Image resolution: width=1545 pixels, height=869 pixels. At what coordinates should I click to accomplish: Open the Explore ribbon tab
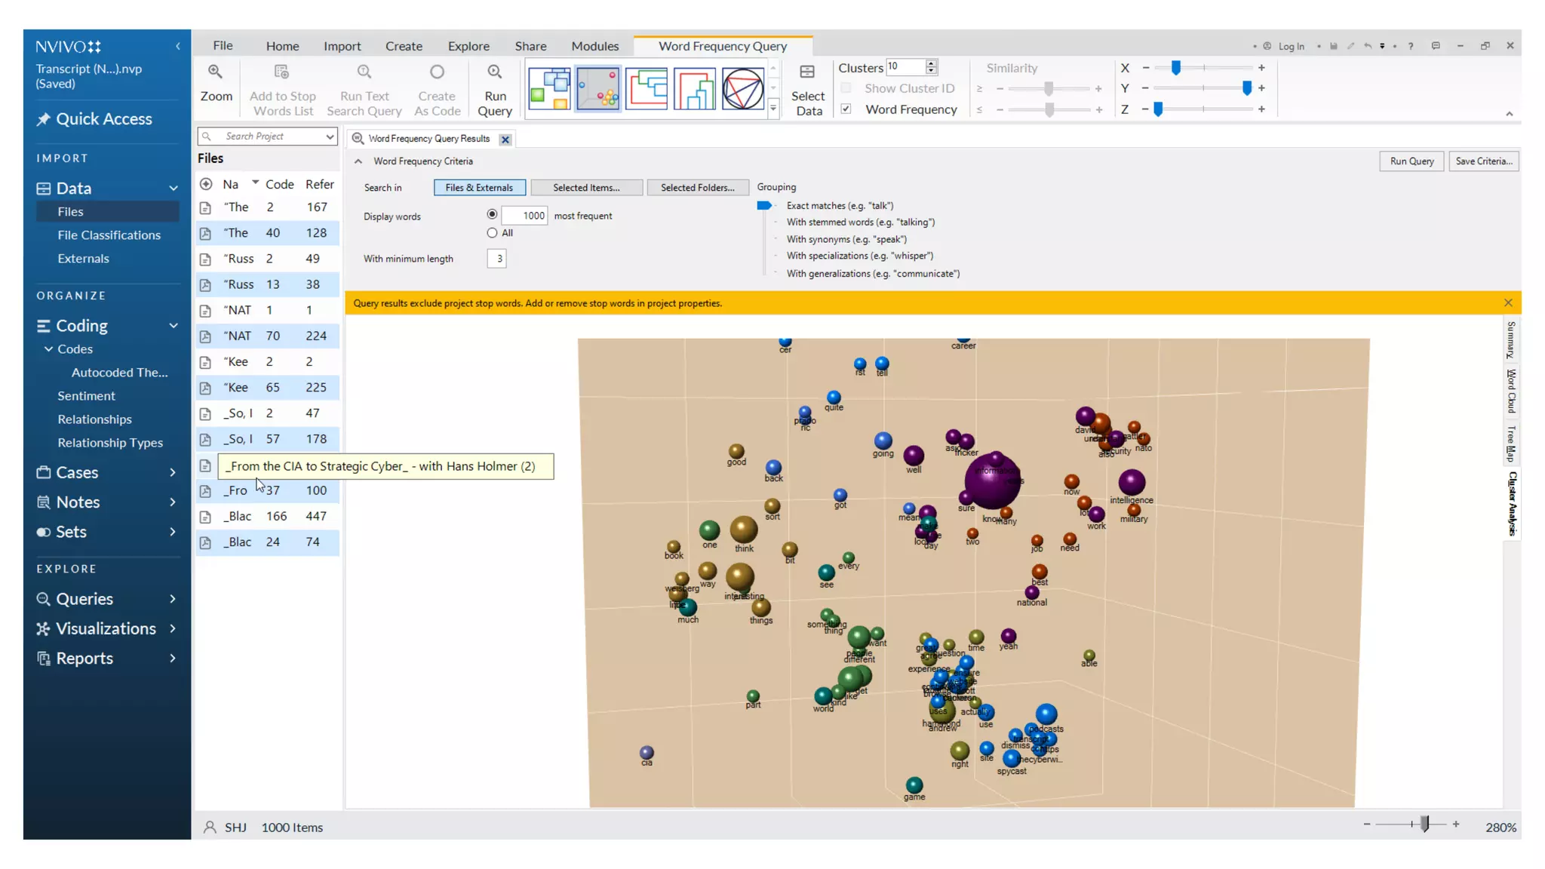pos(468,46)
